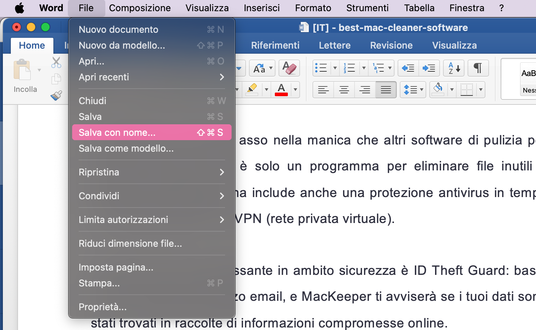
Task: Open the Strumenti menu bar item
Action: pyautogui.click(x=368, y=8)
